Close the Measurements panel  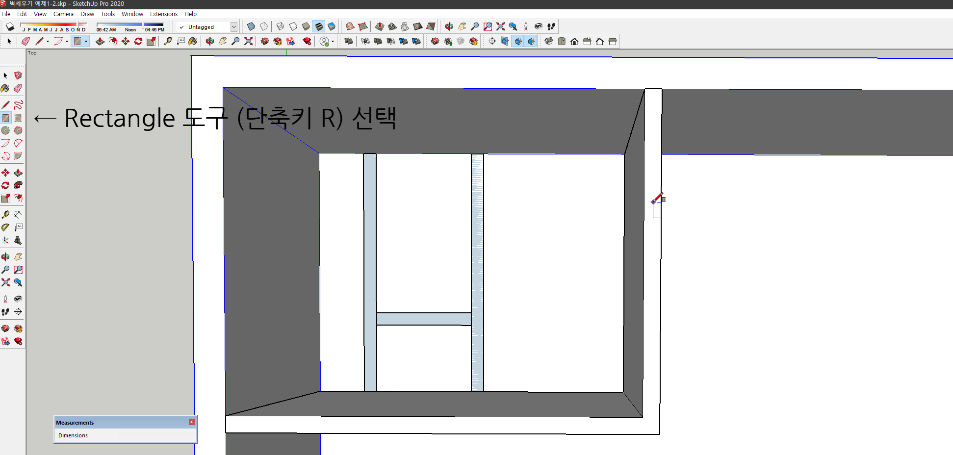coord(191,422)
